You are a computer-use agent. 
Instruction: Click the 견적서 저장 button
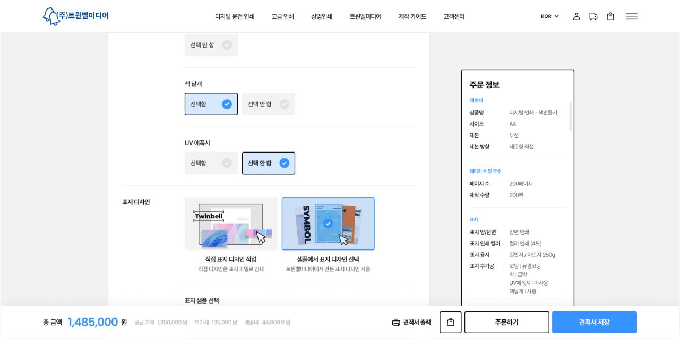coord(594,322)
